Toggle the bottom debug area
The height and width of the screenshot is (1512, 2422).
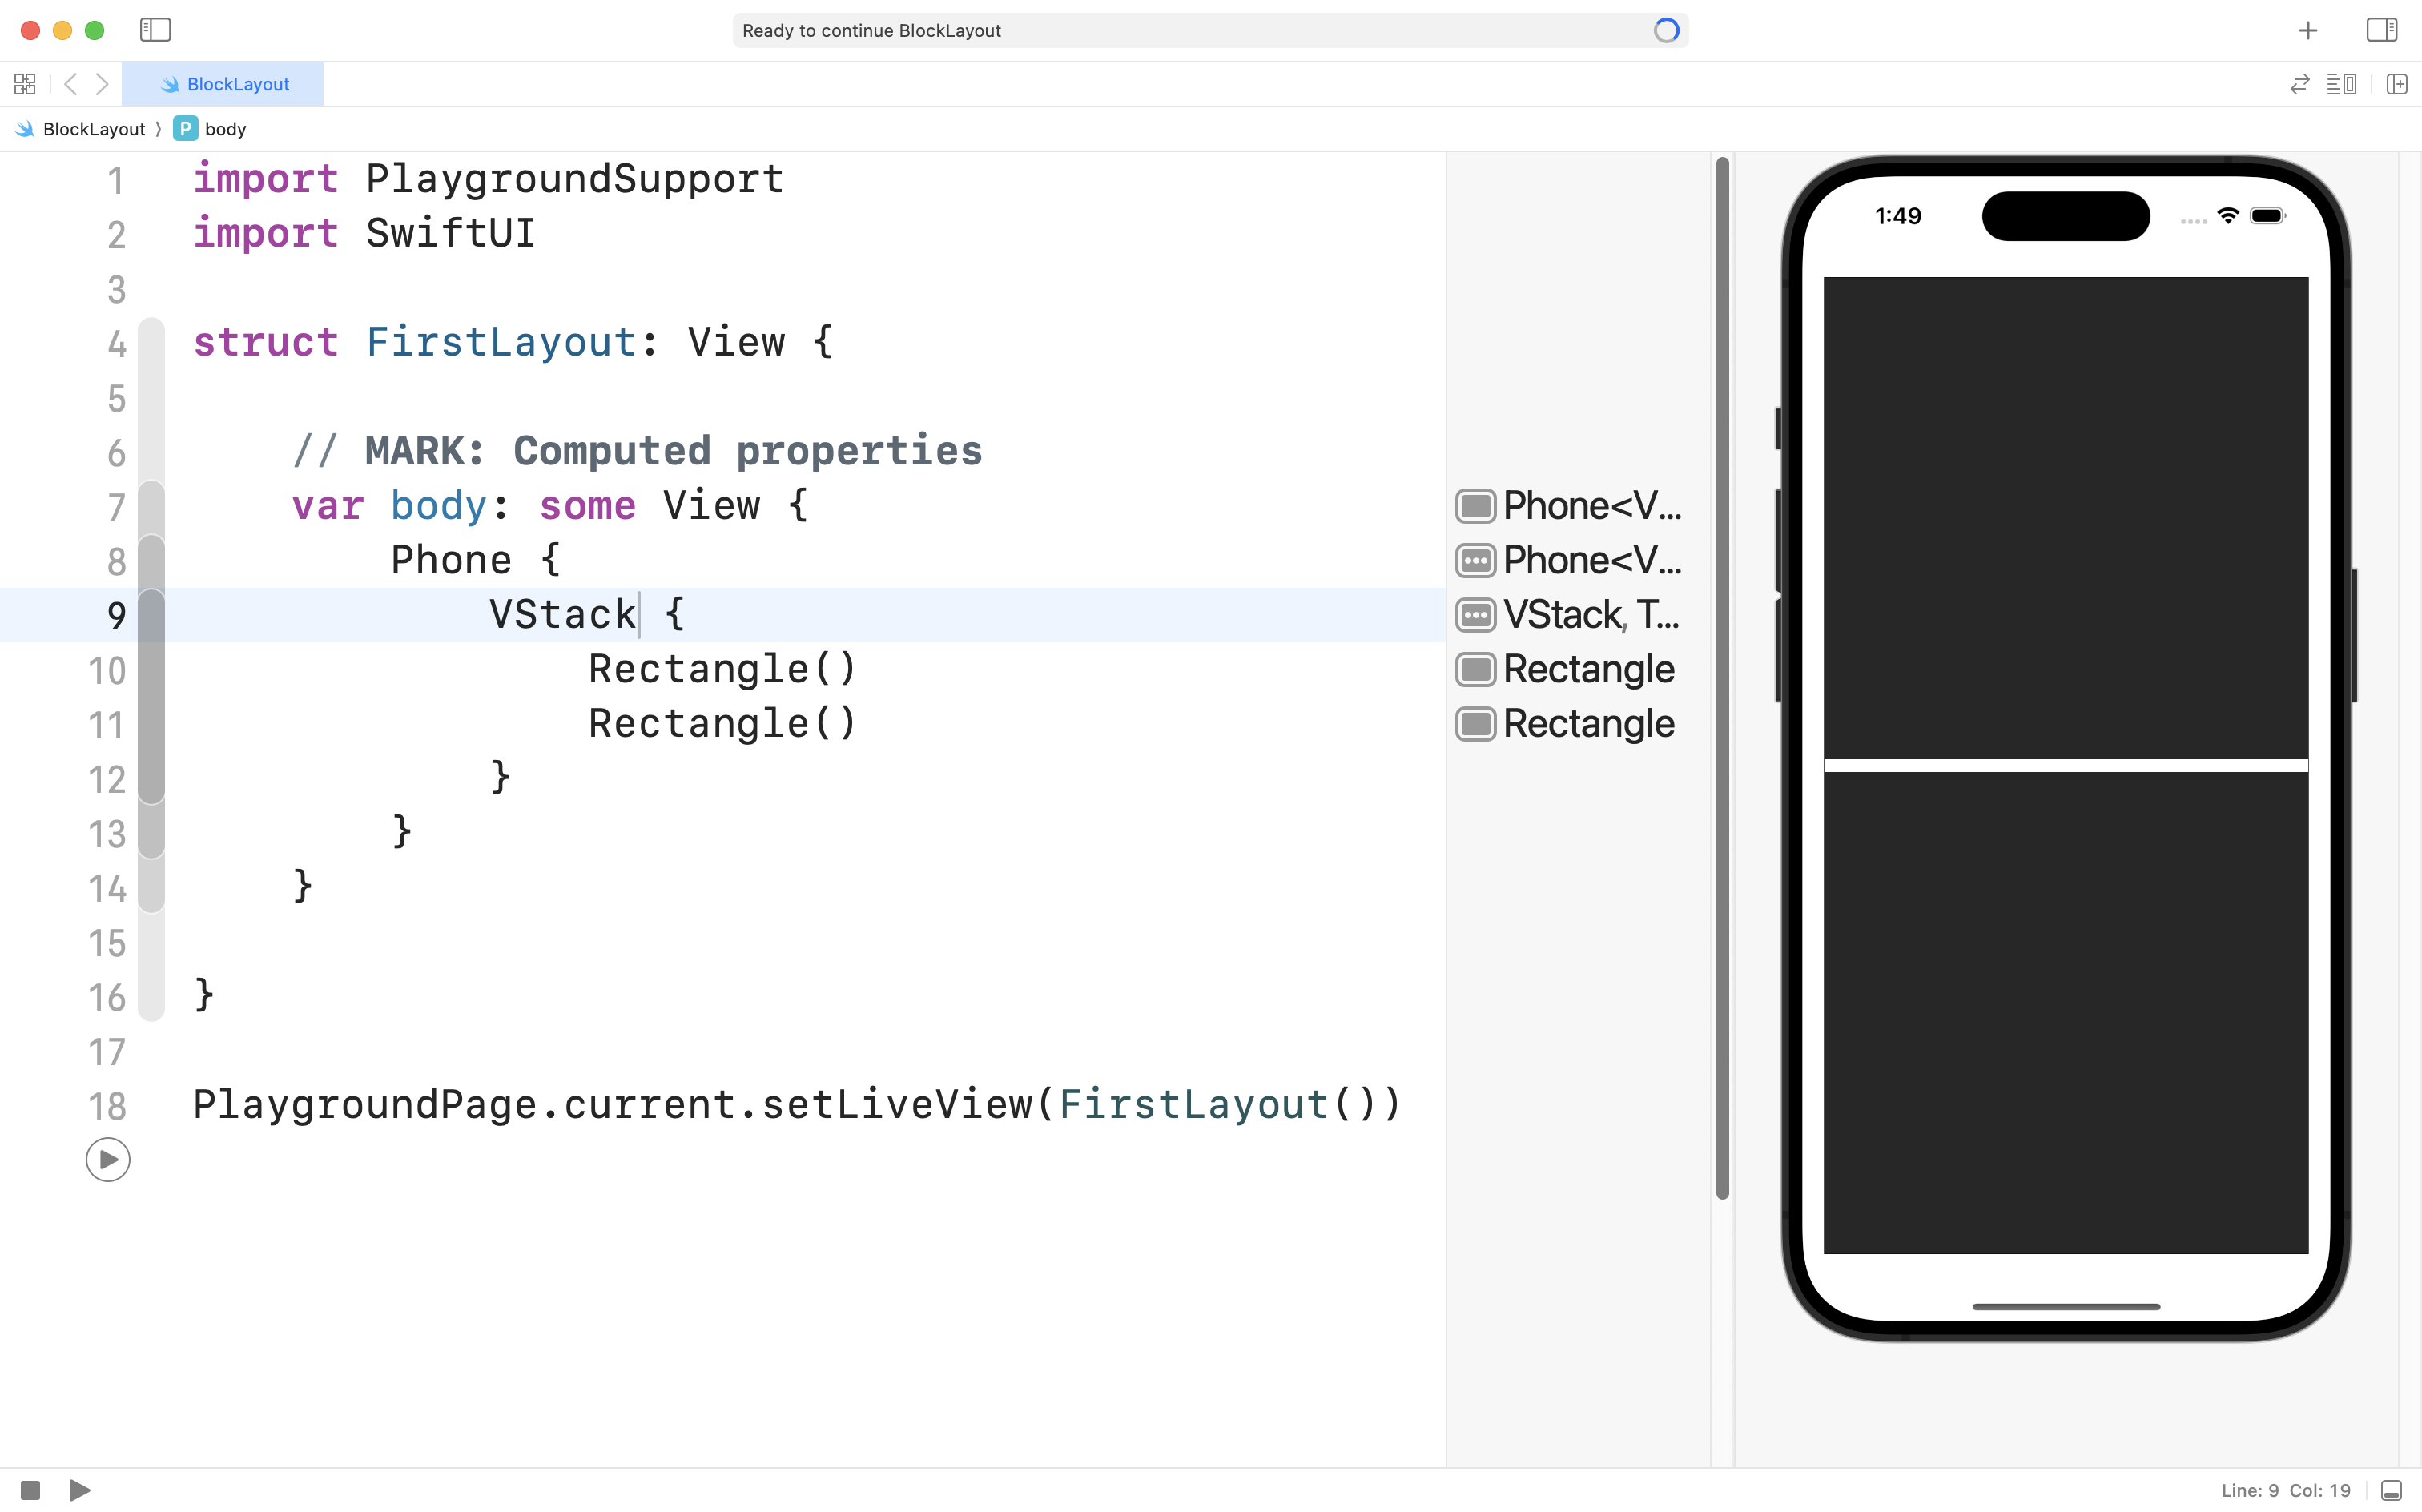point(2391,1490)
